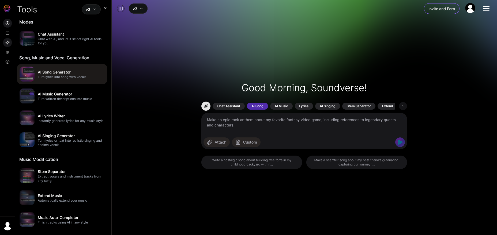Select the Stem Separator chip

tap(359, 106)
